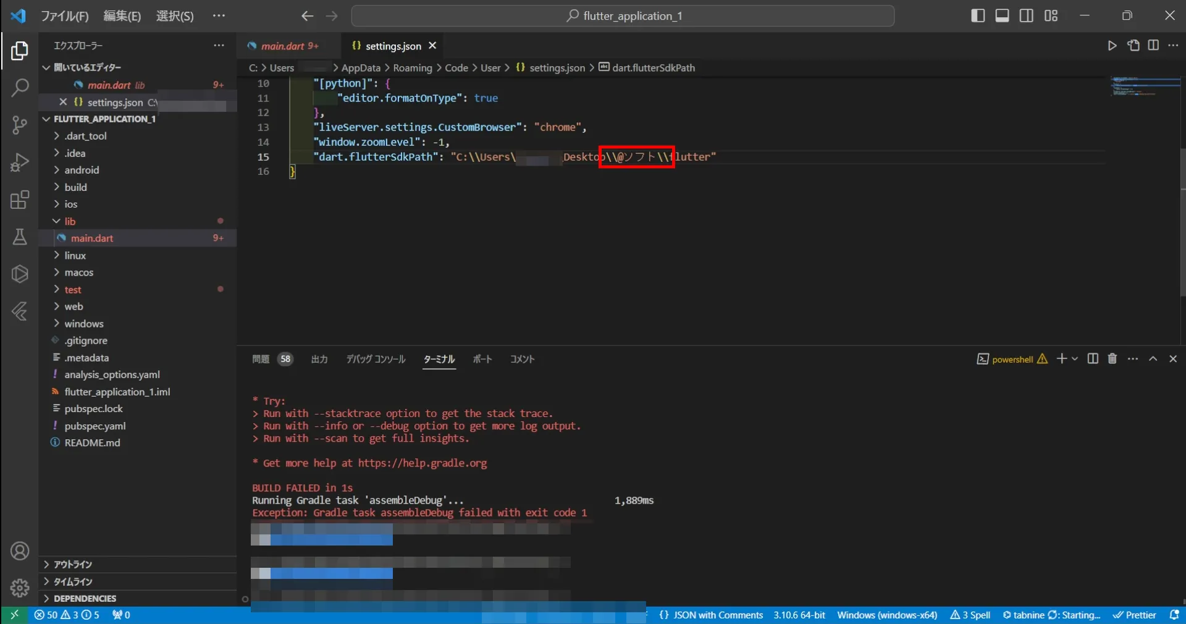Expand the DEPENDENCIES section

click(x=85, y=599)
